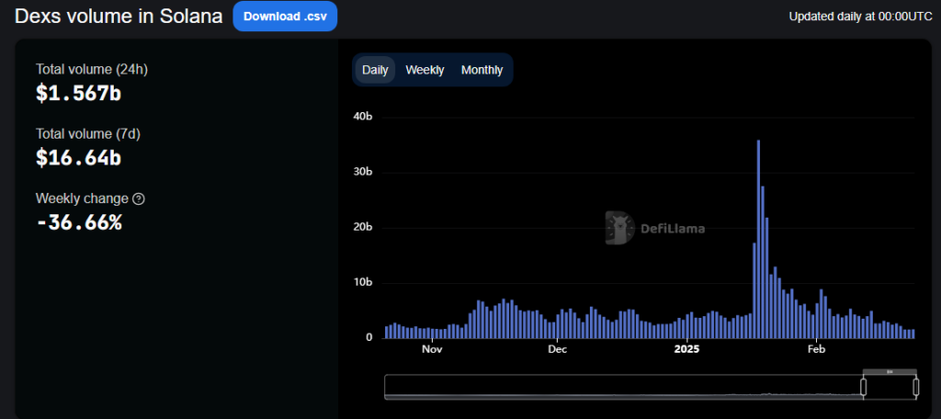
Task: Click the tallest volume bar in chart
Action: click(x=758, y=239)
